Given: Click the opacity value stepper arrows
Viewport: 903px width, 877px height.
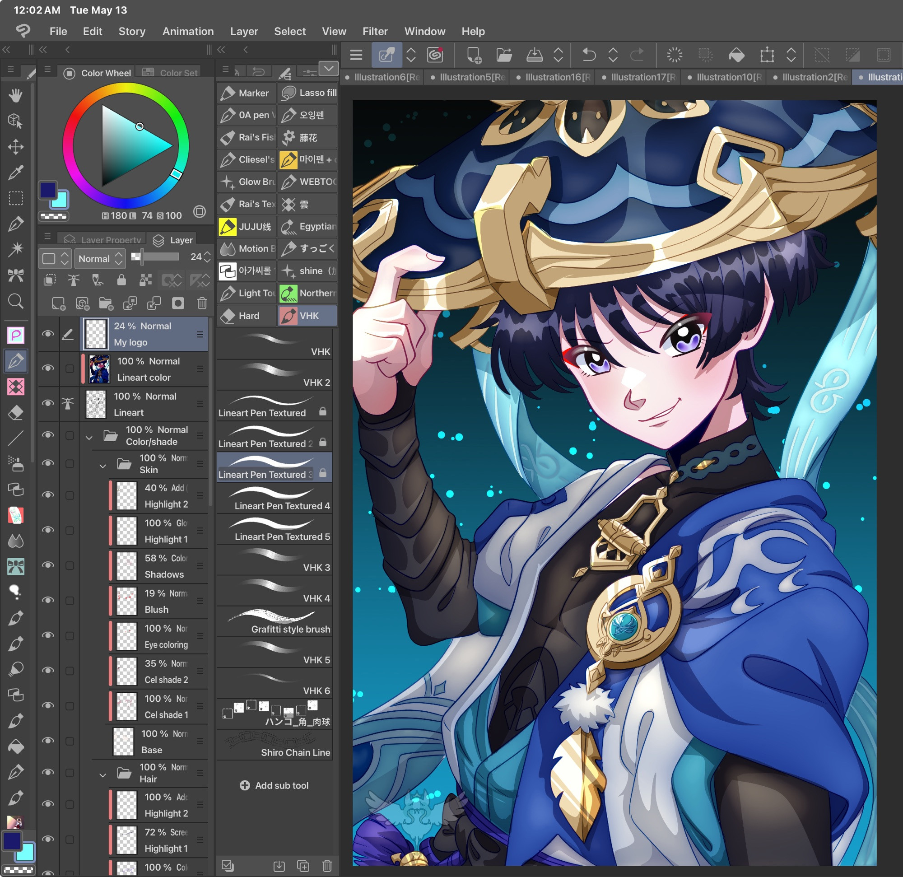Looking at the screenshot, I should tap(208, 257).
